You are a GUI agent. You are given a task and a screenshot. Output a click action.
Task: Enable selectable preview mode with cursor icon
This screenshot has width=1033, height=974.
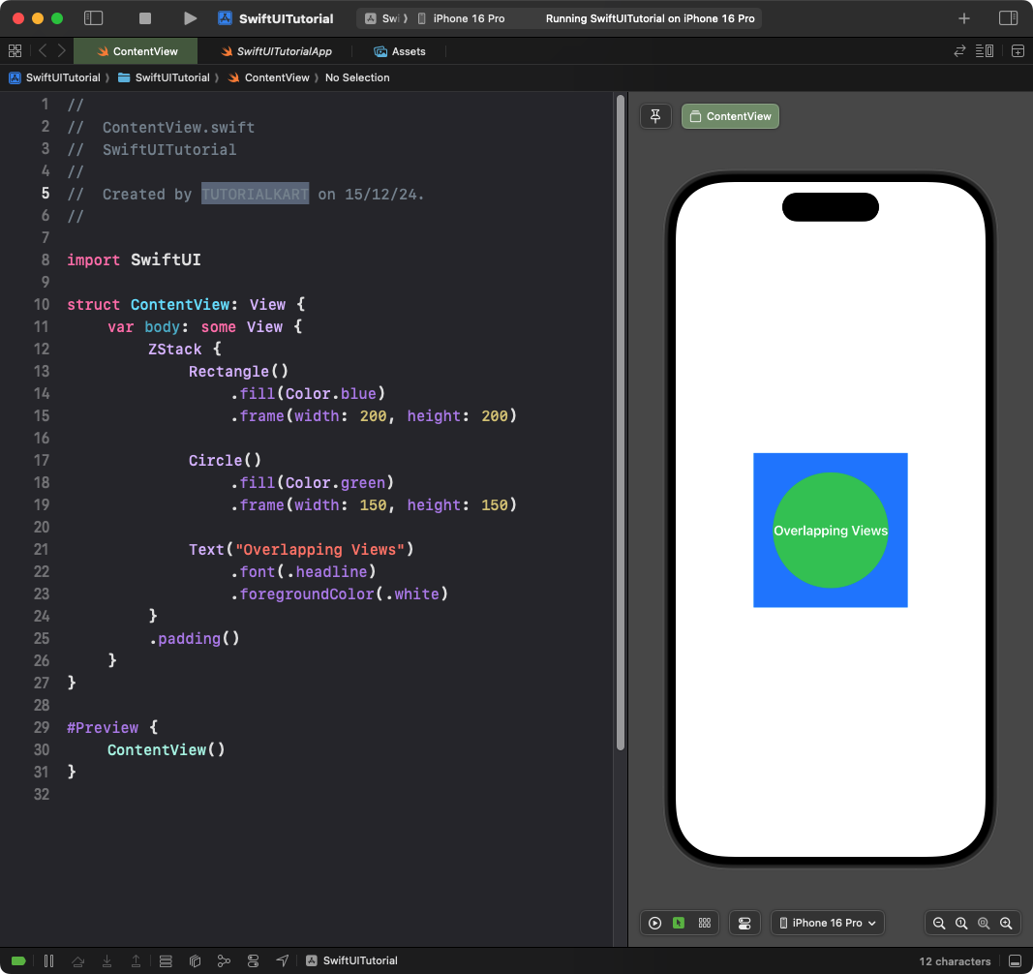click(680, 923)
